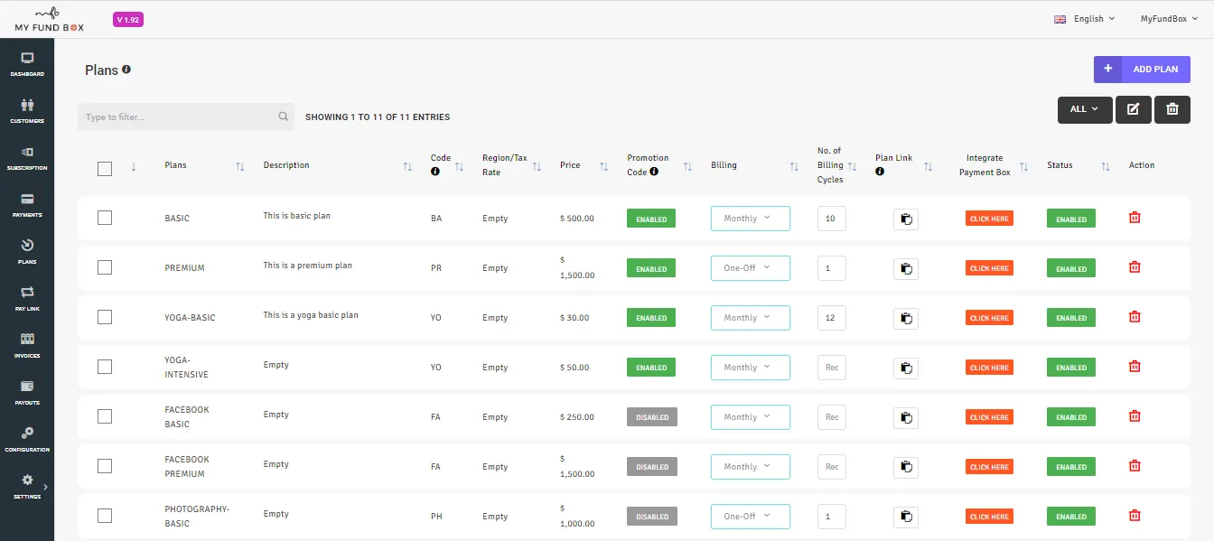Screen dimensions: 1214x541
Task: Click CLICK HERE for BASIC payment box
Action: [989, 219]
